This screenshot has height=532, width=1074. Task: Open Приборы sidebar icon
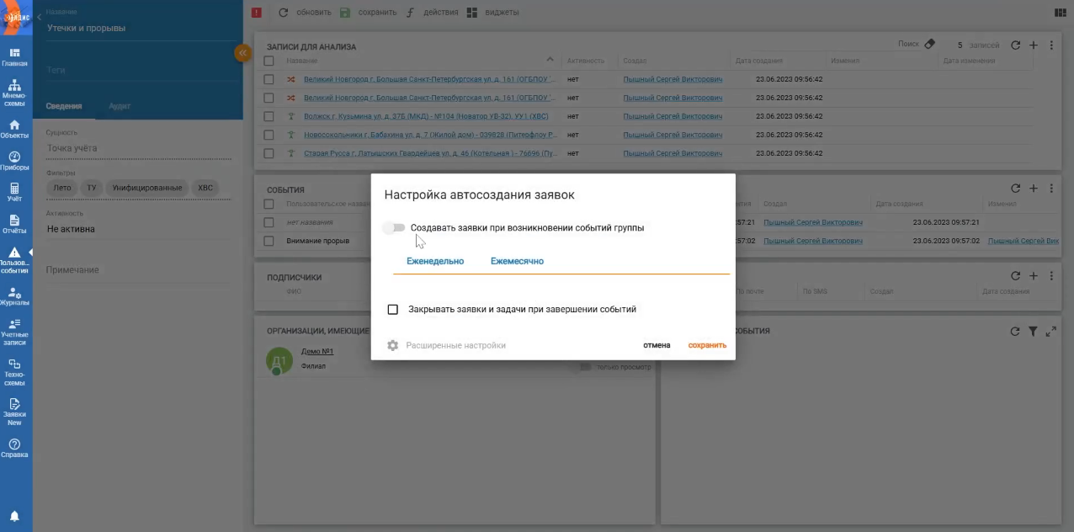pos(14,161)
